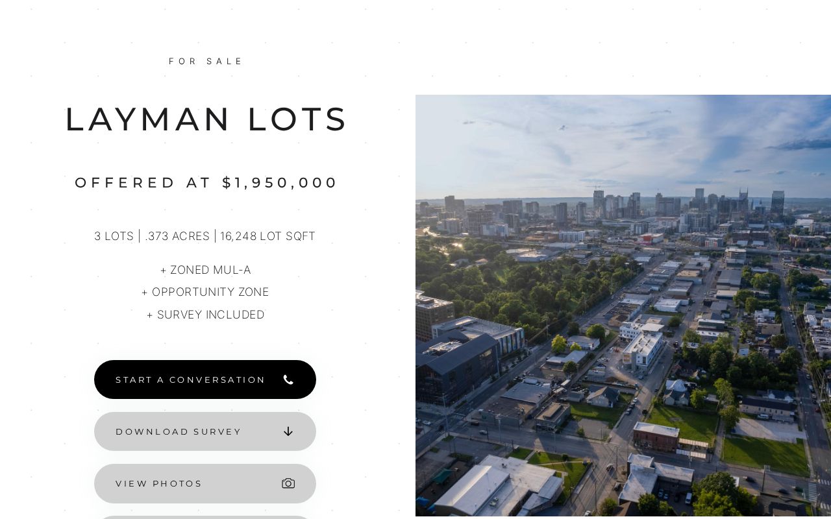Tap the phone receiver symbol inside the black button

288,380
